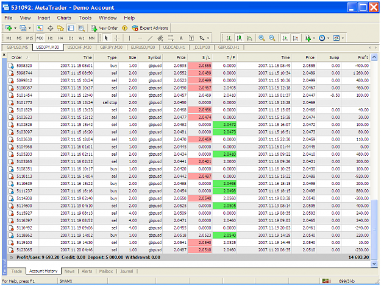
Task: Sort by the Order column header
Action: tap(23, 57)
